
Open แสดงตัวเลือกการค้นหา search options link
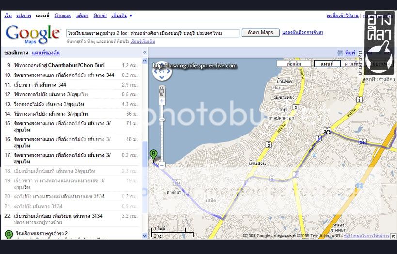[302, 32]
